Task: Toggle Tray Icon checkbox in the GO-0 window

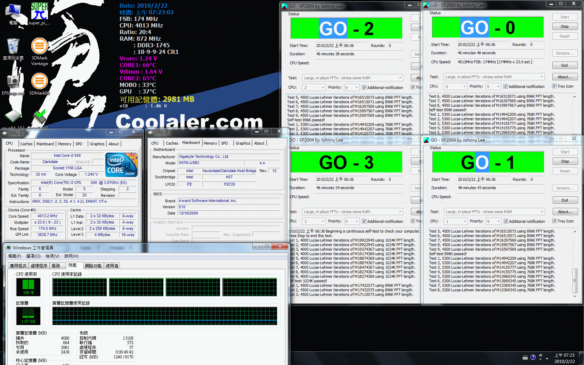Action: click(x=554, y=86)
